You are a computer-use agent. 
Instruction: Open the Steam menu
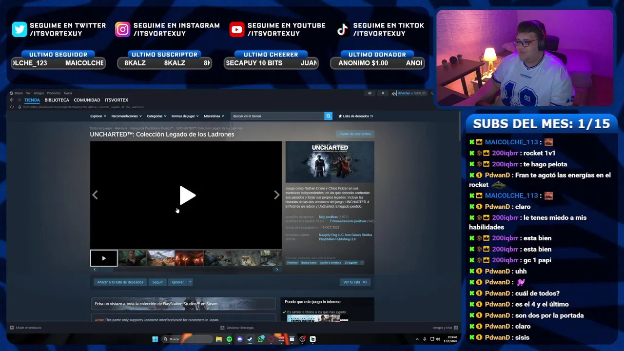click(18, 93)
